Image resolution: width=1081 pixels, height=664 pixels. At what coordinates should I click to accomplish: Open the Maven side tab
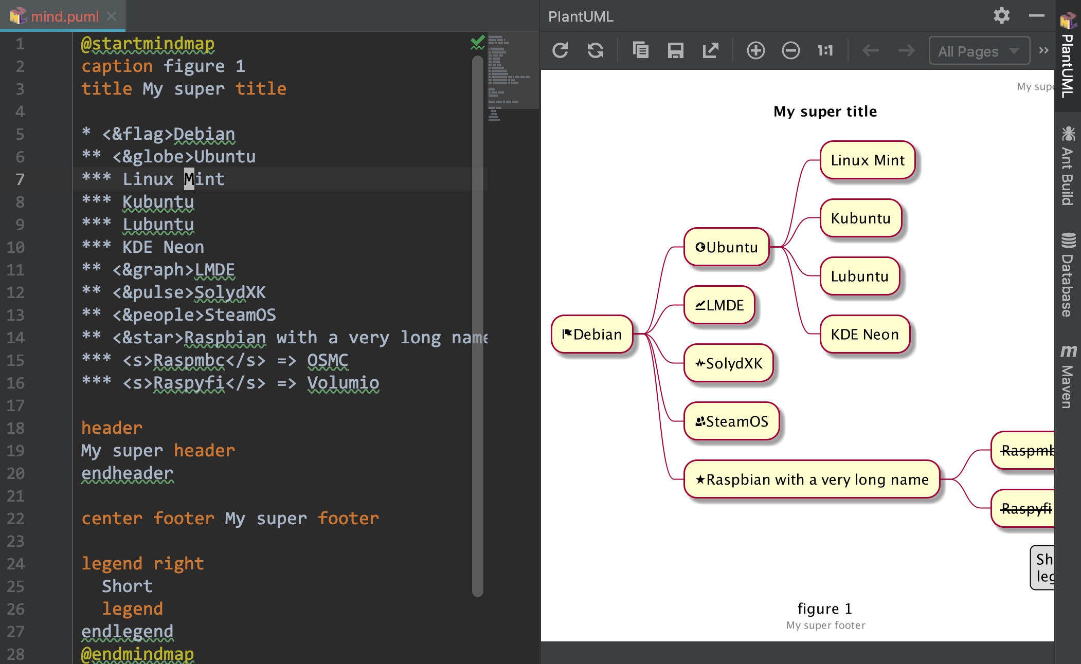pos(1068,376)
